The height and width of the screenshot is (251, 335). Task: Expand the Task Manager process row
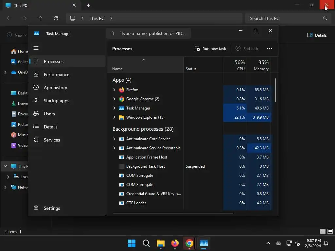tap(114, 108)
